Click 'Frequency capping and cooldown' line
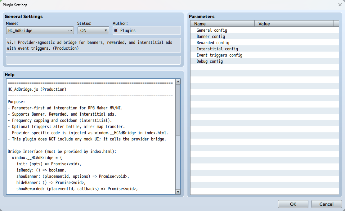This screenshot has height=211, width=345. [x=60, y=120]
